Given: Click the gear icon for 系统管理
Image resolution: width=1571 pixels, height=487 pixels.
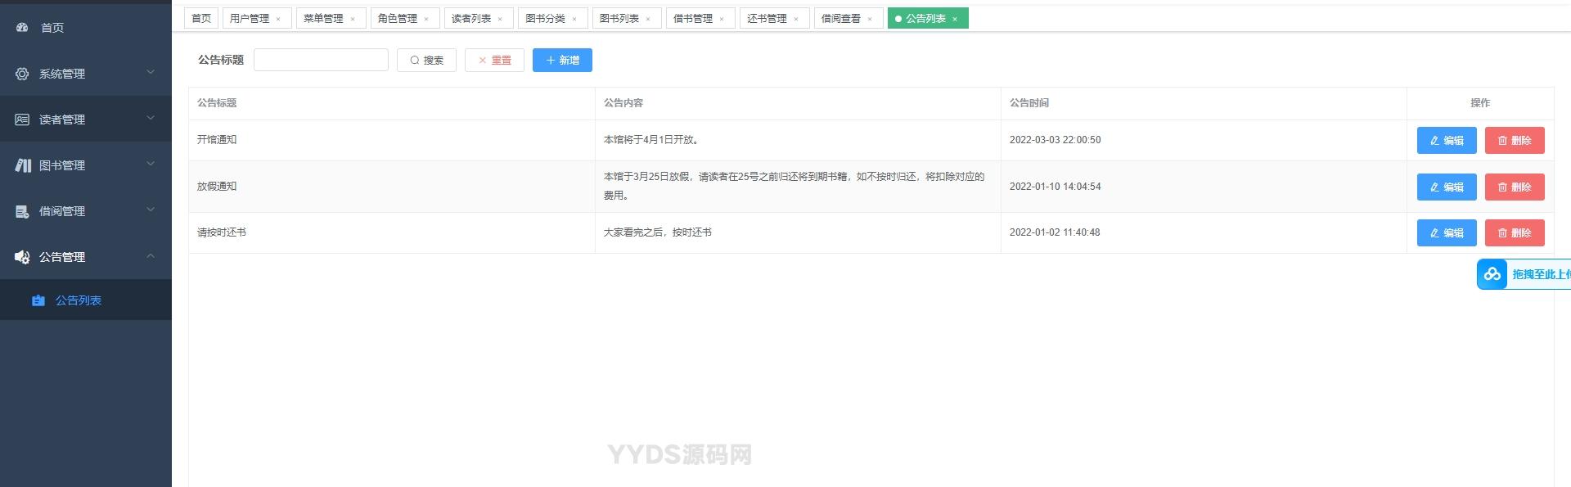Looking at the screenshot, I should (22, 74).
